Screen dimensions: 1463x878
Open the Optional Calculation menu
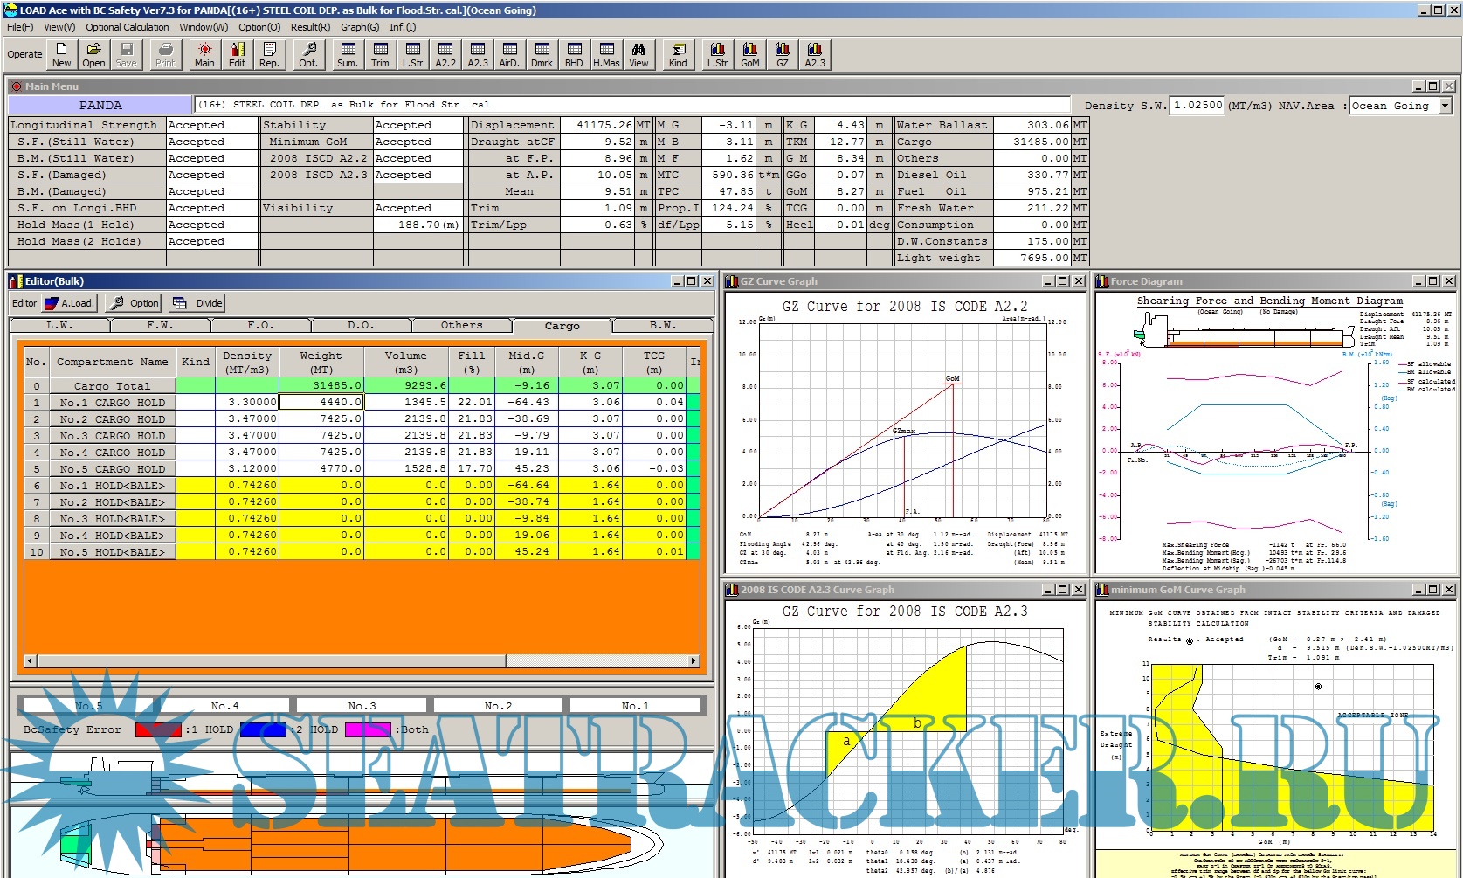point(128,27)
